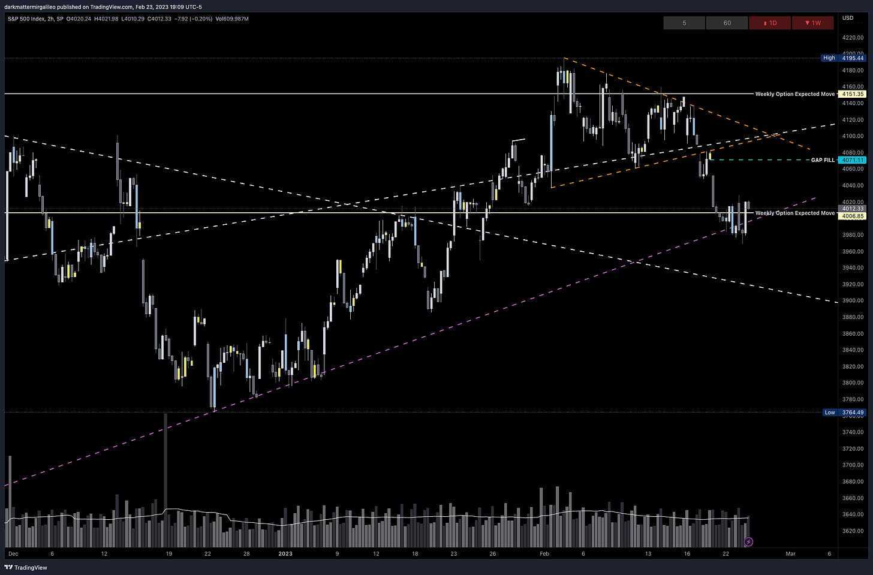873x575 pixels.
Task: Click the H4021.98 high value in header
Action: click(106, 19)
